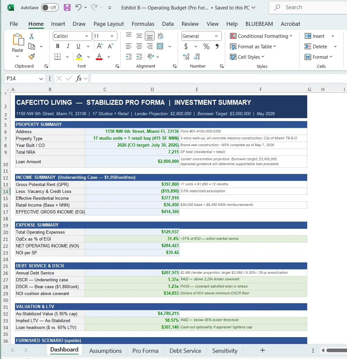The height and width of the screenshot is (359, 347).
Task: Click the Borders icon
Action: point(57,56)
